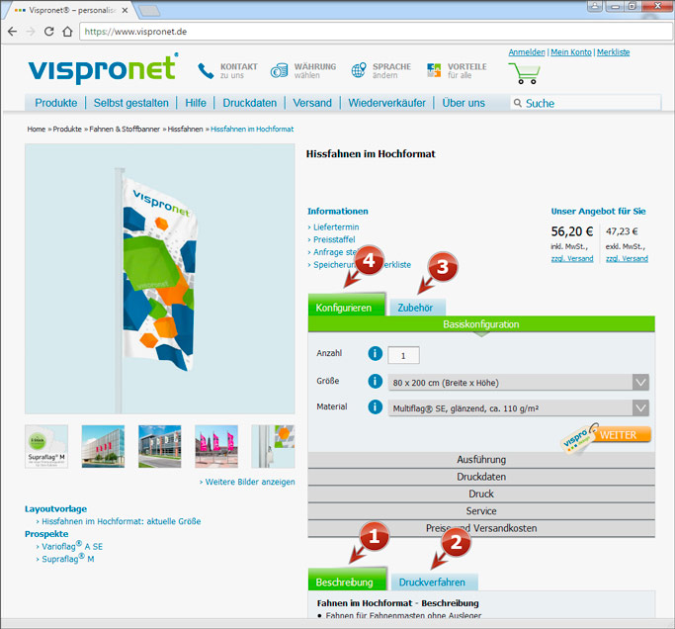Image resolution: width=675 pixels, height=629 pixels.
Task: Open the Material dropdown
Action: pyautogui.click(x=518, y=408)
